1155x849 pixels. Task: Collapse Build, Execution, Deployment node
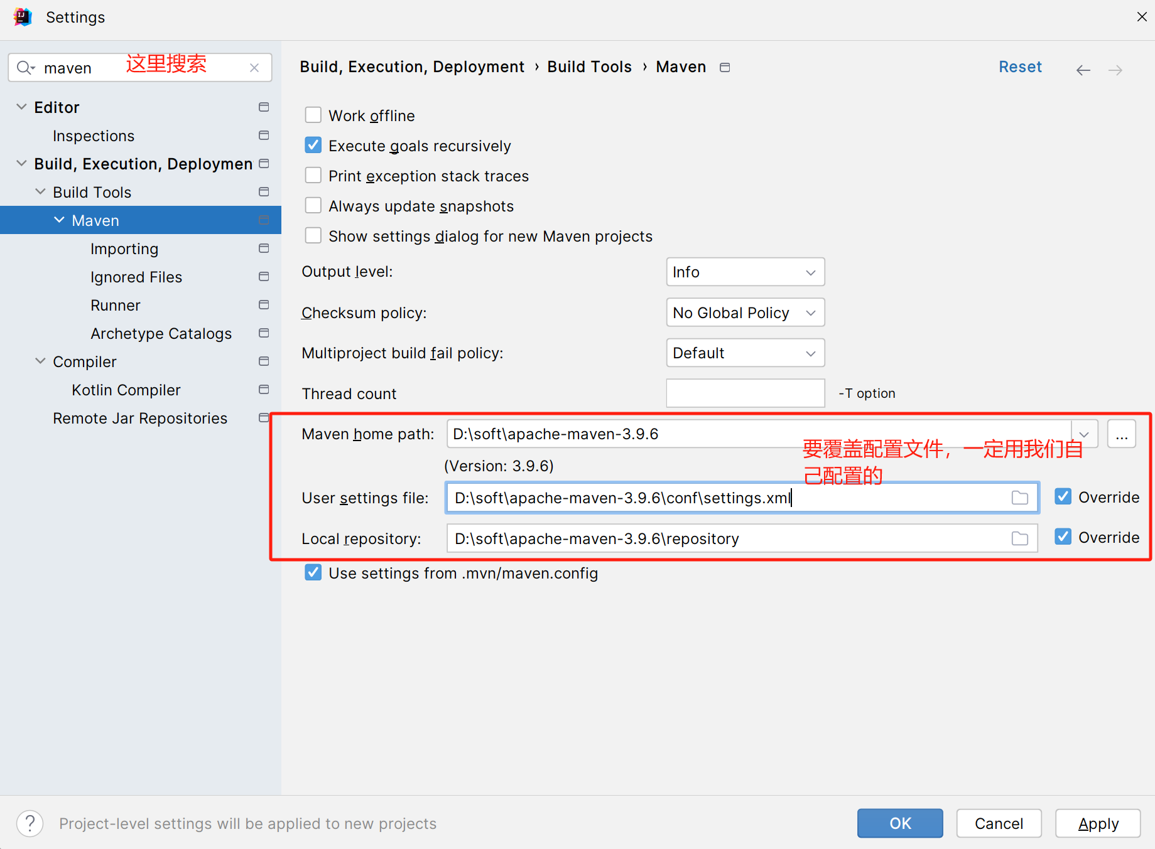point(21,164)
